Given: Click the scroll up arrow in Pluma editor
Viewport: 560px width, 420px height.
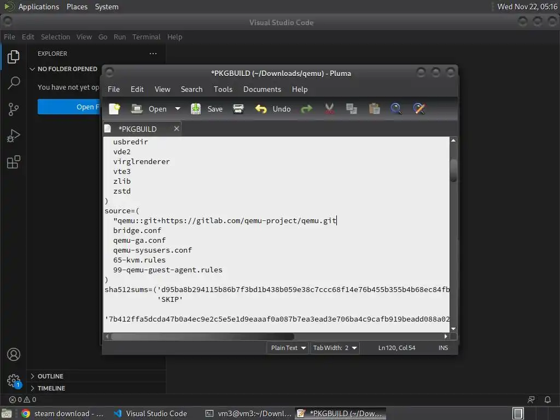Looking at the screenshot, I should click(x=453, y=141).
